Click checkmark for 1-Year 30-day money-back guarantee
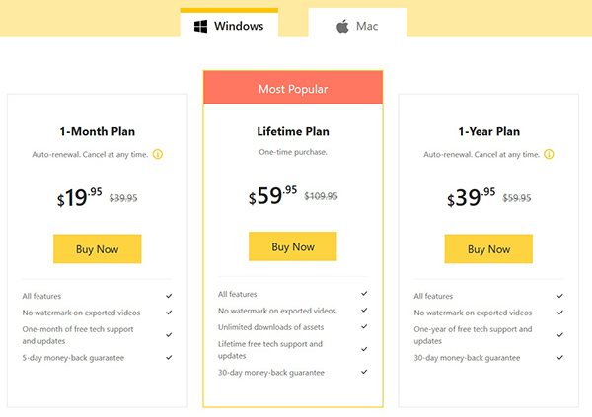592x417 pixels. [x=560, y=358]
